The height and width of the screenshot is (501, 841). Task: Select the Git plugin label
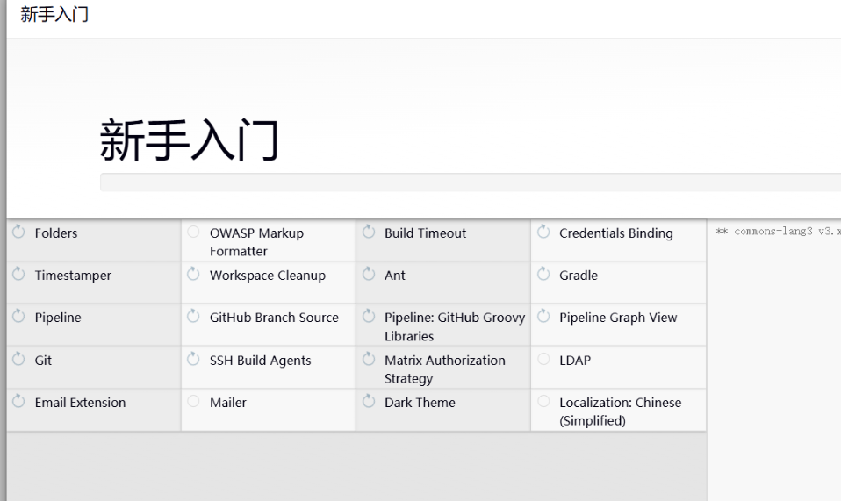click(x=43, y=361)
